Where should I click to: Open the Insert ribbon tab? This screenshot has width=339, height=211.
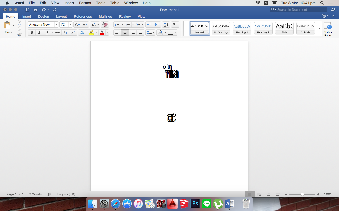tap(27, 16)
